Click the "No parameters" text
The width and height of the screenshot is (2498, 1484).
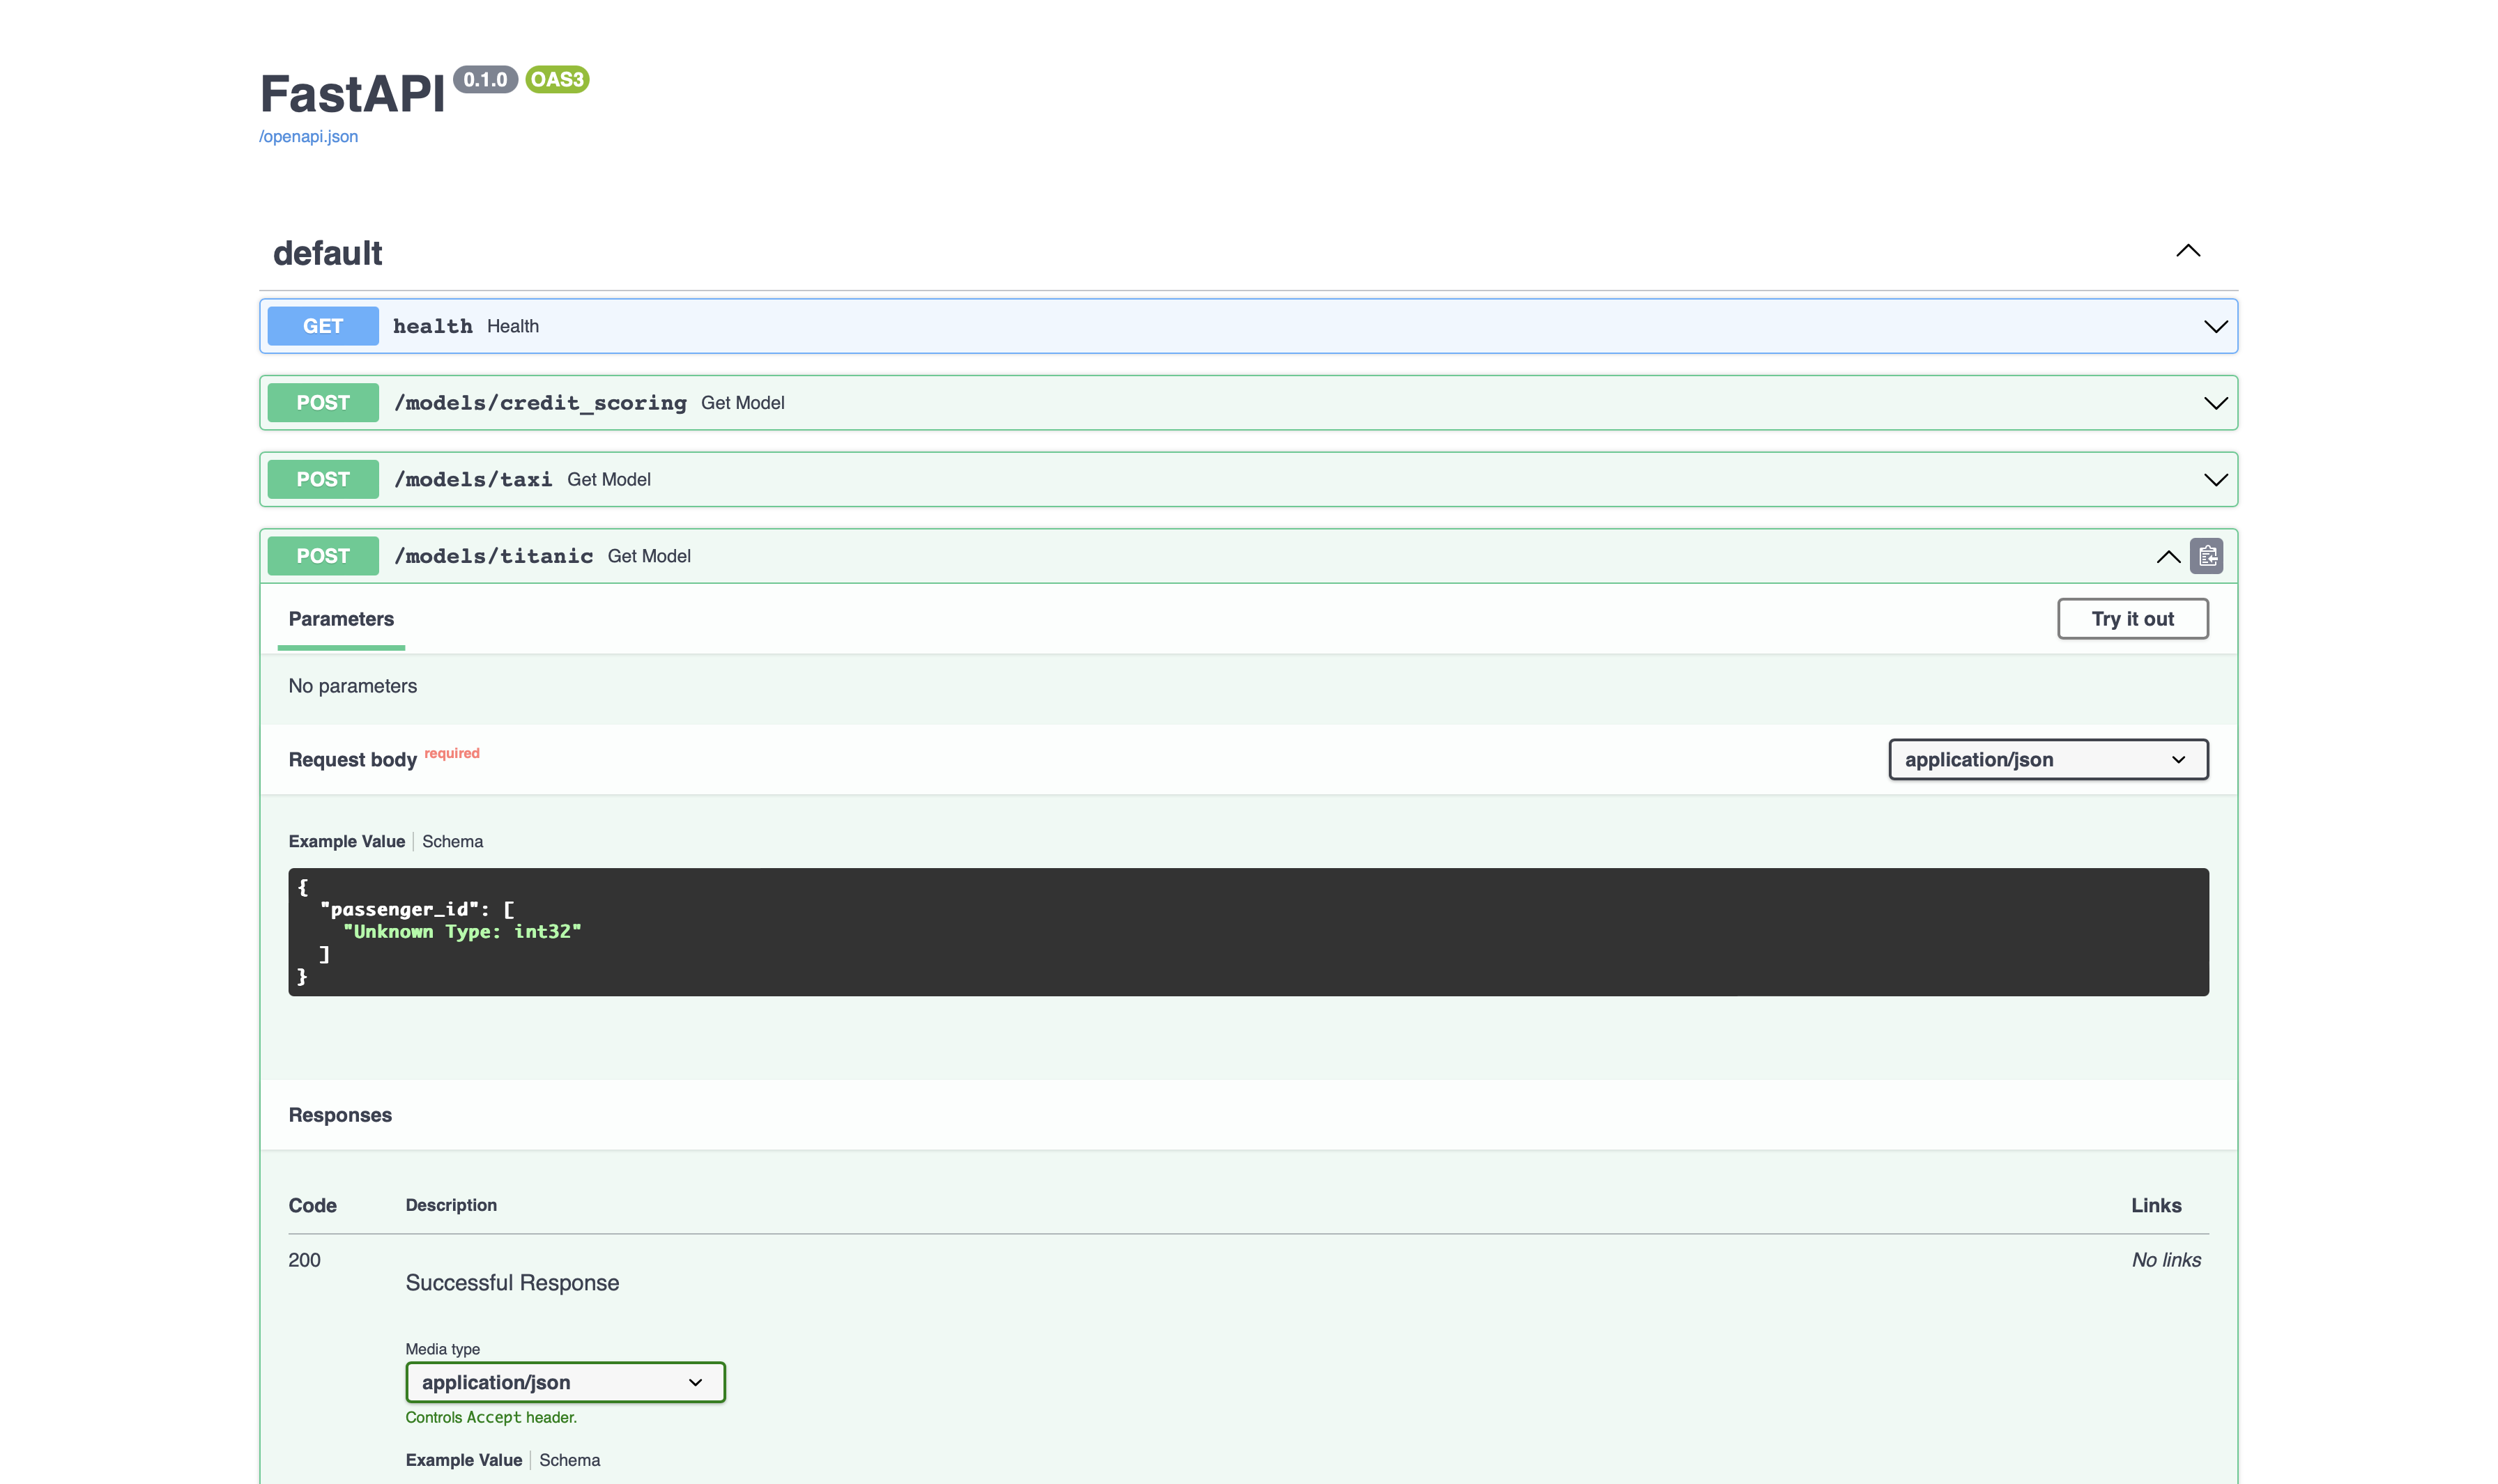(352, 686)
